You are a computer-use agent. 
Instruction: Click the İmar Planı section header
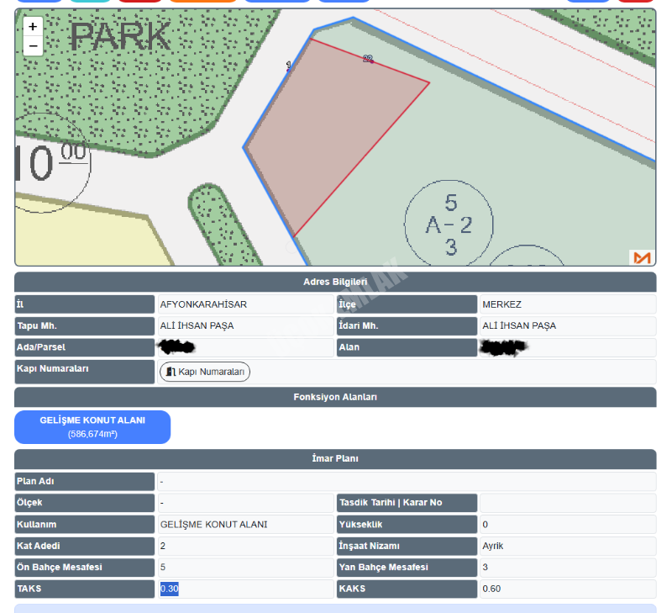pyautogui.click(x=335, y=459)
